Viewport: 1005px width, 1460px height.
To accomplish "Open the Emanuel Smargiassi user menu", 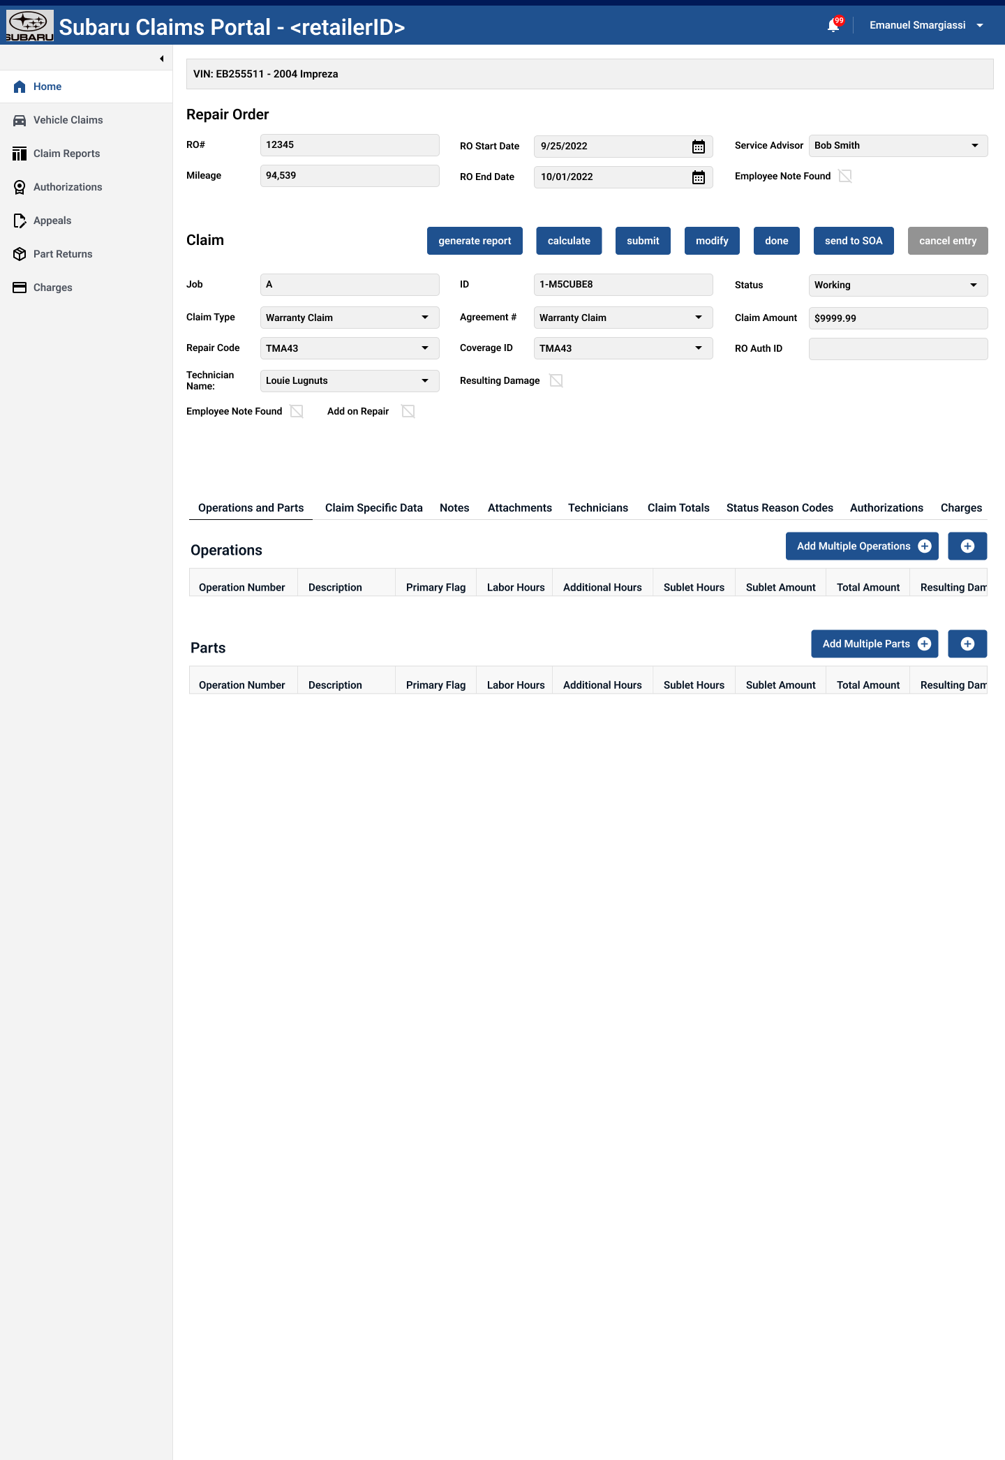I will (x=925, y=26).
